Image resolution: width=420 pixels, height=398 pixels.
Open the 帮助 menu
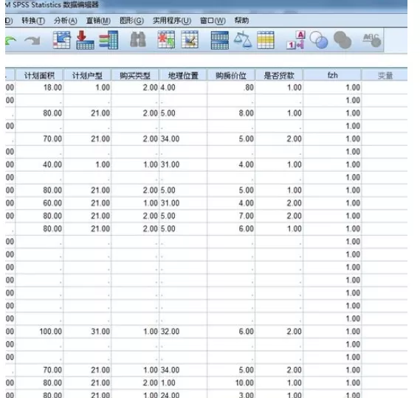[241, 21]
